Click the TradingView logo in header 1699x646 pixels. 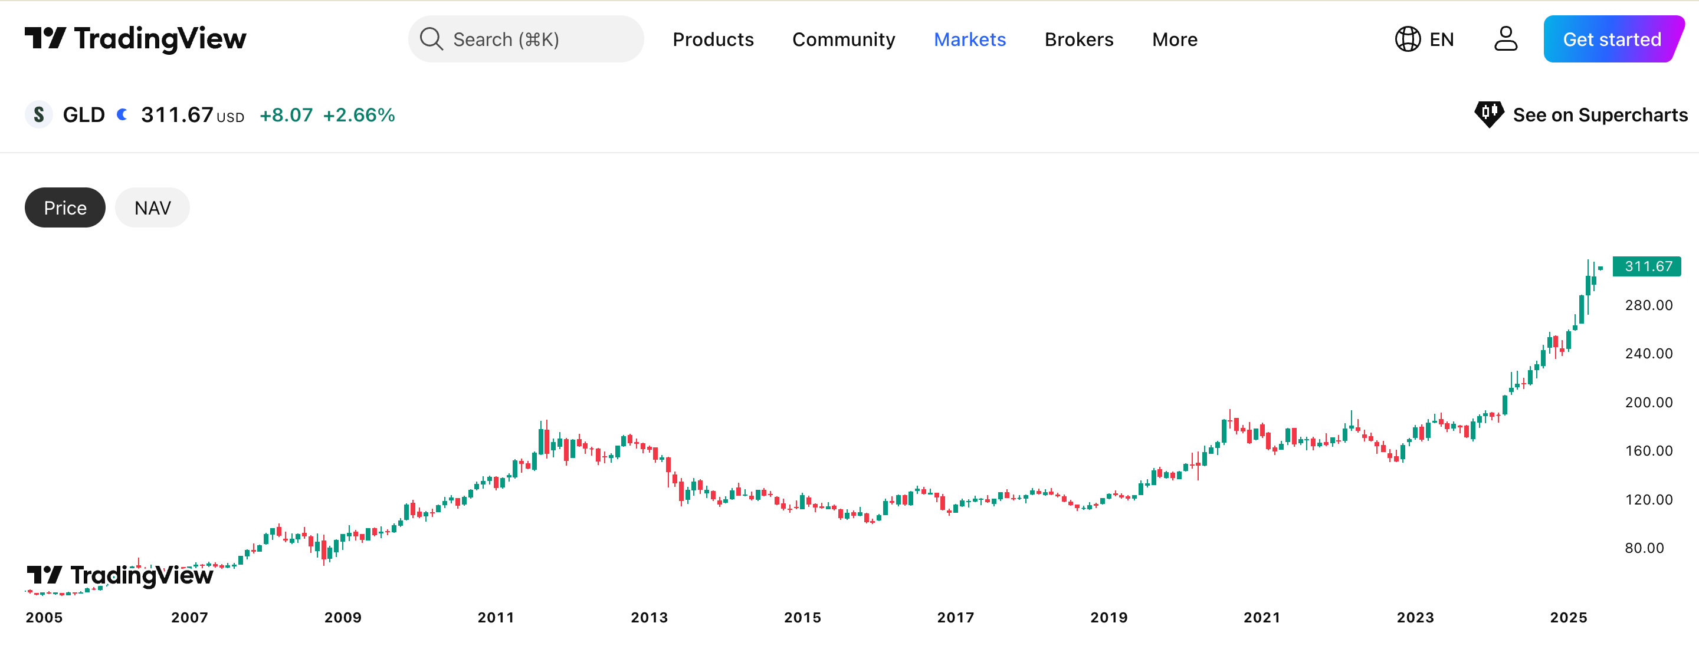click(x=135, y=39)
